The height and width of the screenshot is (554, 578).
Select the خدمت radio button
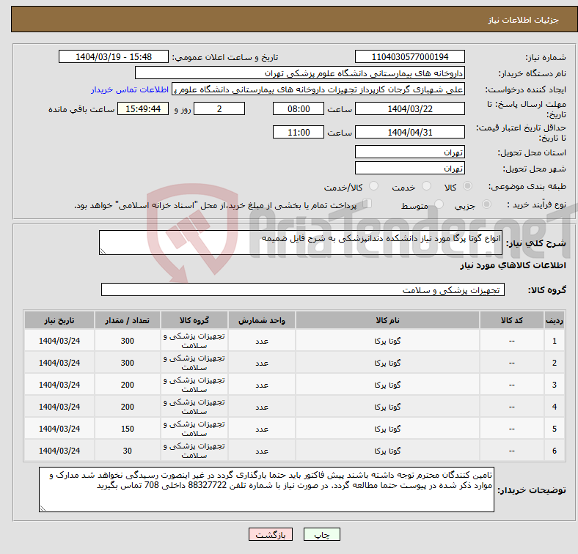pos(426,186)
